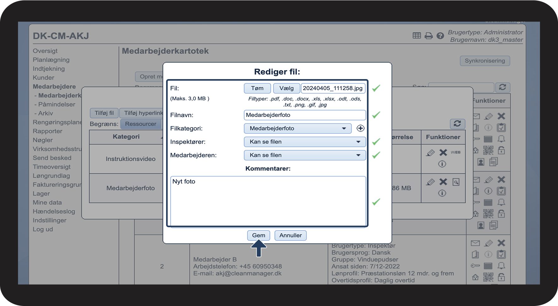Refresh the file list above its Funktioner column
558x306 pixels.
click(x=457, y=124)
